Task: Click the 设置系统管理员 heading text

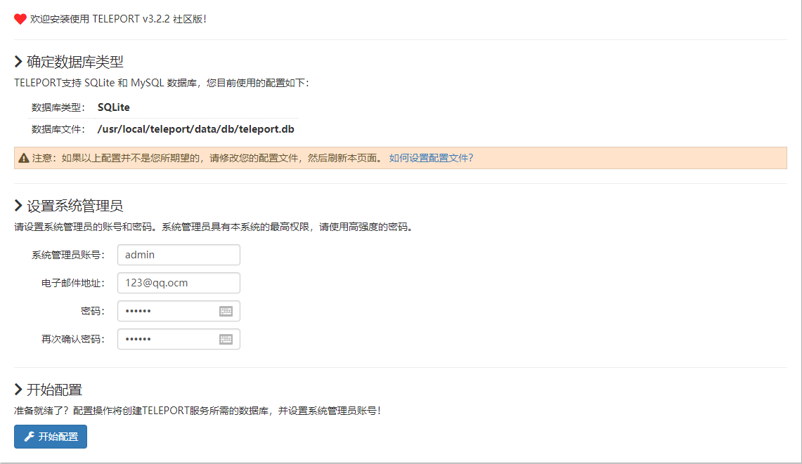Action: (75, 206)
